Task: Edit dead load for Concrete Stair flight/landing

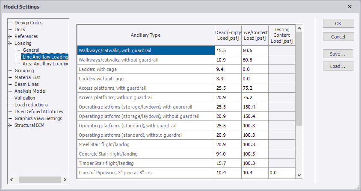Action: click(228, 153)
